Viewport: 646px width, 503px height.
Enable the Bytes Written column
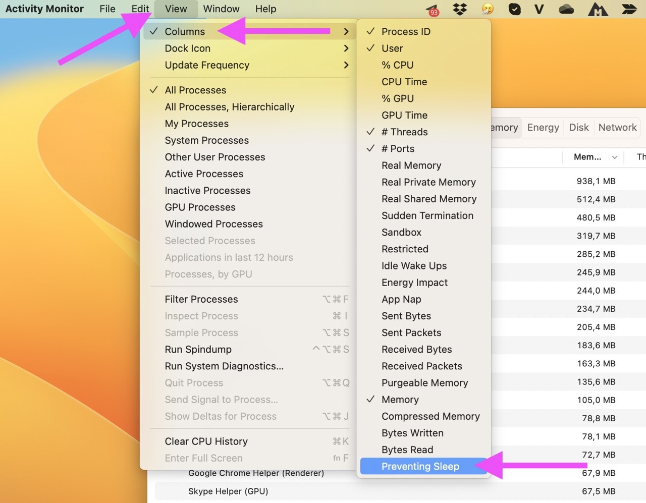coord(424,433)
